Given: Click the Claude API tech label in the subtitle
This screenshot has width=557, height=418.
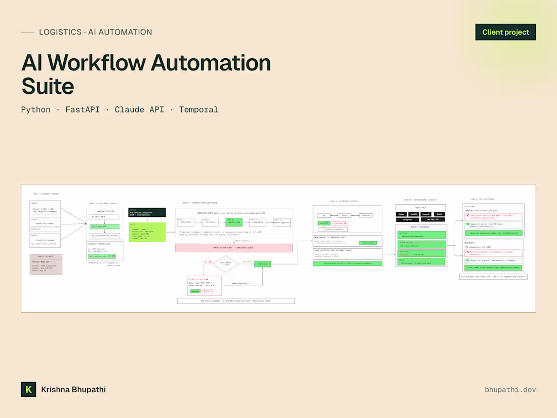Looking at the screenshot, I should 139,109.
